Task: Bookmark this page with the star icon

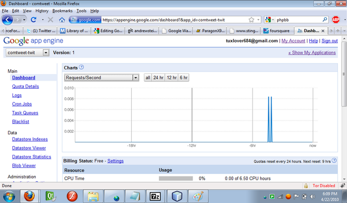Action: click(252, 20)
